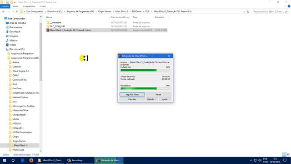Click the Método... button
Image resolution: width=291 pixels, height=164 pixels.
click(151, 99)
